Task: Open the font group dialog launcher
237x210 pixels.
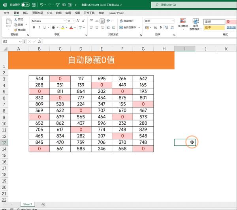Action: (x=86, y=35)
